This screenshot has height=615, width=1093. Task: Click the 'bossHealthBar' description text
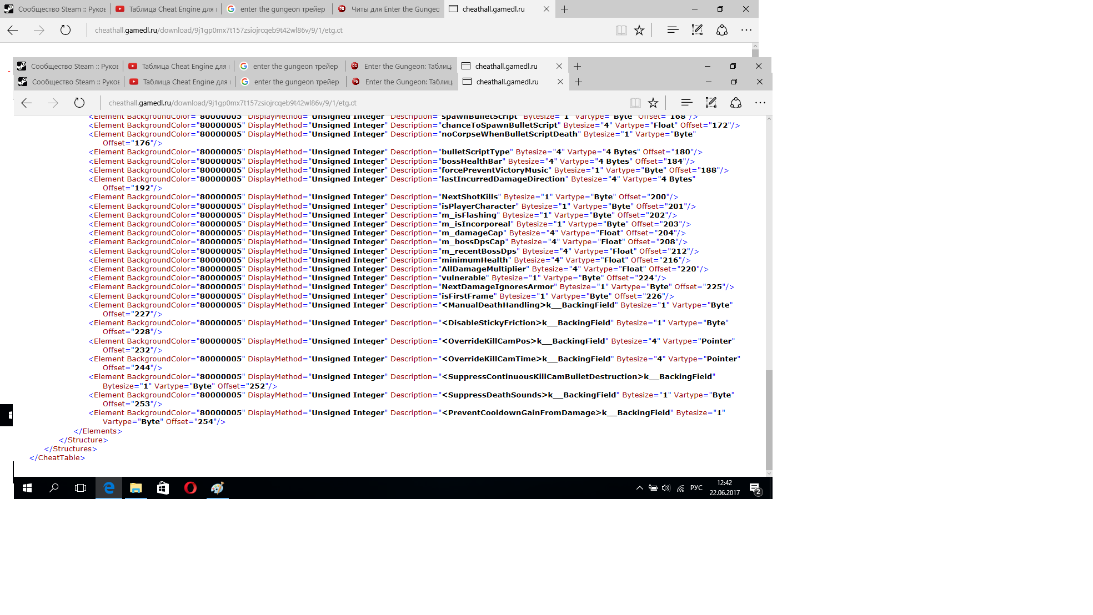[x=472, y=162]
